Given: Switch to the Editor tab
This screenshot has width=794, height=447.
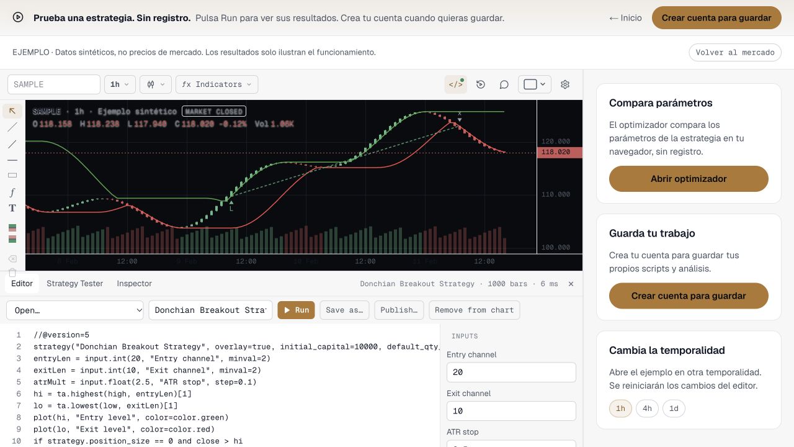Looking at the screenshot, I should (x=22, y=284).
